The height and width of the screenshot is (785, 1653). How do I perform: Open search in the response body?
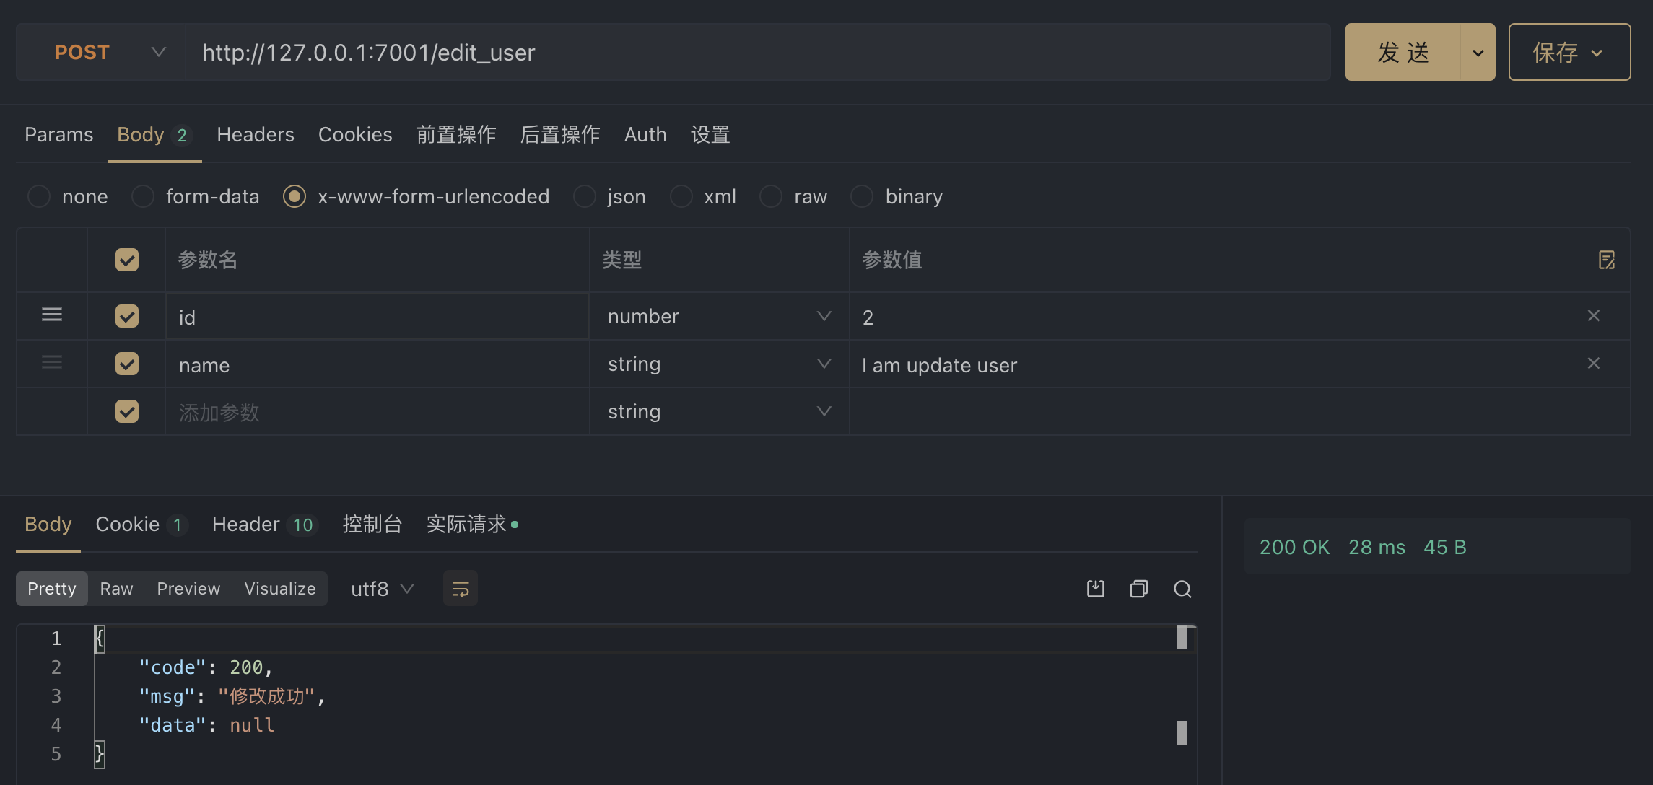tap(1182, 589)
